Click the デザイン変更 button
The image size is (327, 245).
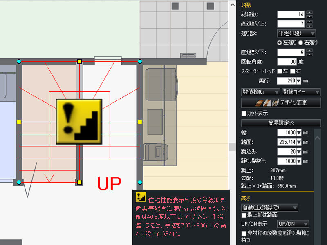point(280,102)
